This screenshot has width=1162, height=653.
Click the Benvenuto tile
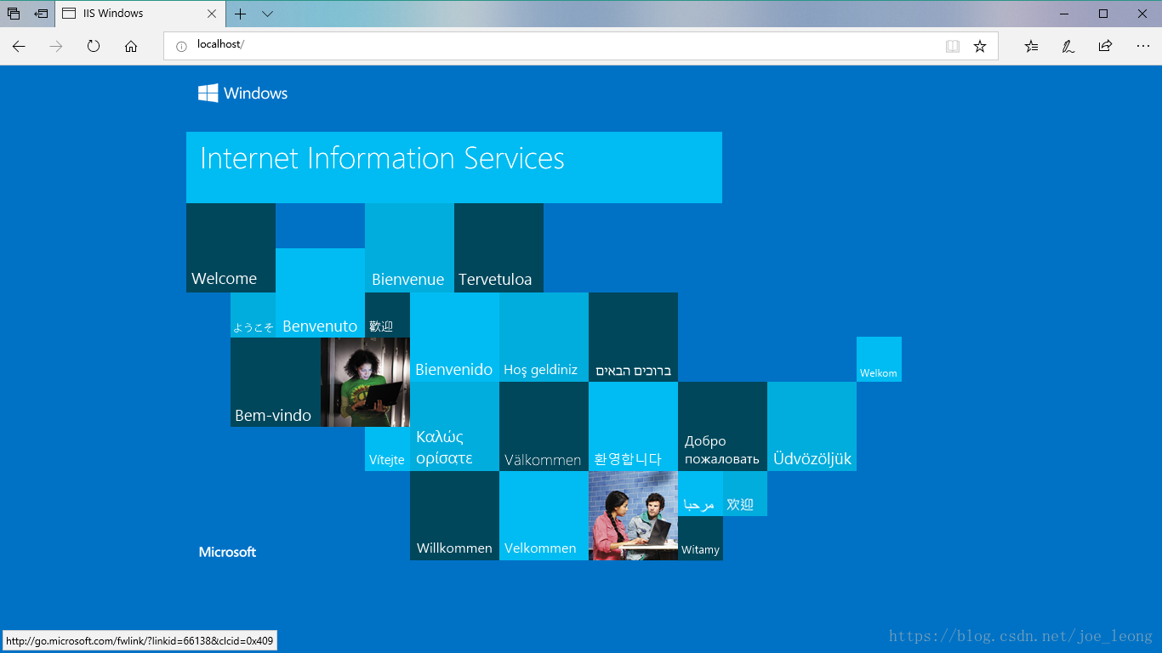(320, 292)
